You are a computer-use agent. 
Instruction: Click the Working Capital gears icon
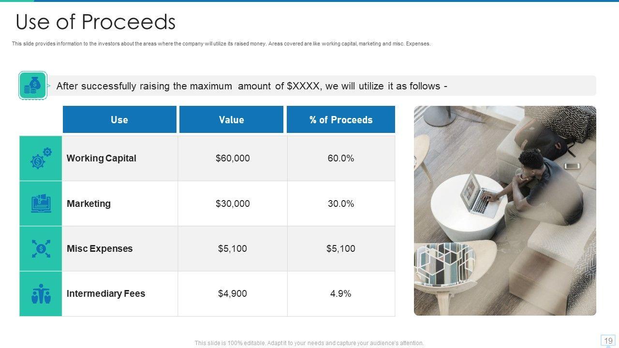[x=41, y=159]
